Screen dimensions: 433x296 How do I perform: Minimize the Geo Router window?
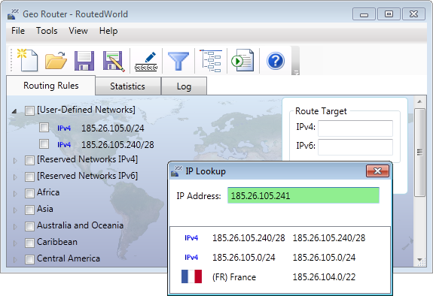pyautogui.click(x=364, y=14)
